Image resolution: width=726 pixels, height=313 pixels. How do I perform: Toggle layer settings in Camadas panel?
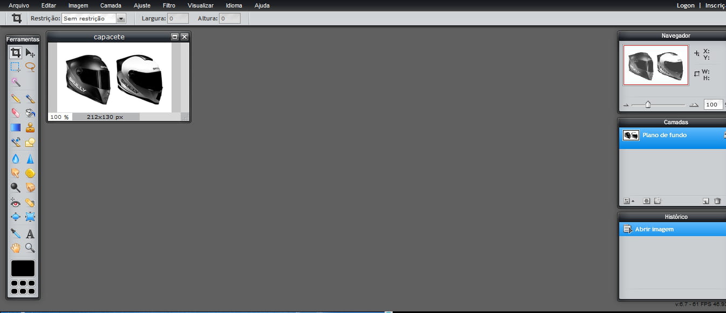[x=627, y=201]
